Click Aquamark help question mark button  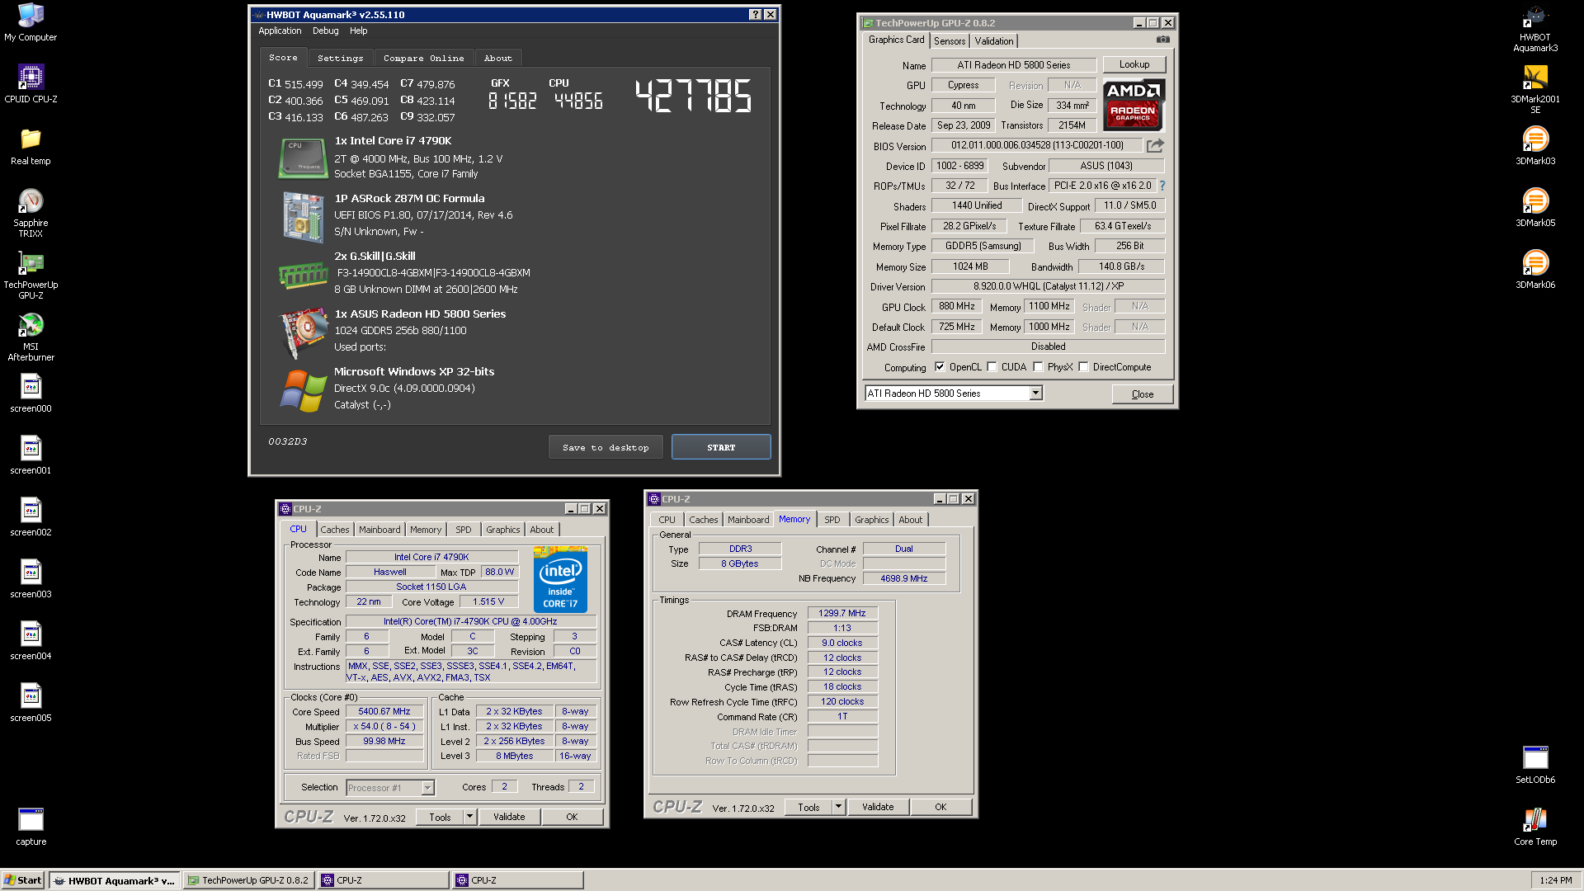click(x=755, y=15)
